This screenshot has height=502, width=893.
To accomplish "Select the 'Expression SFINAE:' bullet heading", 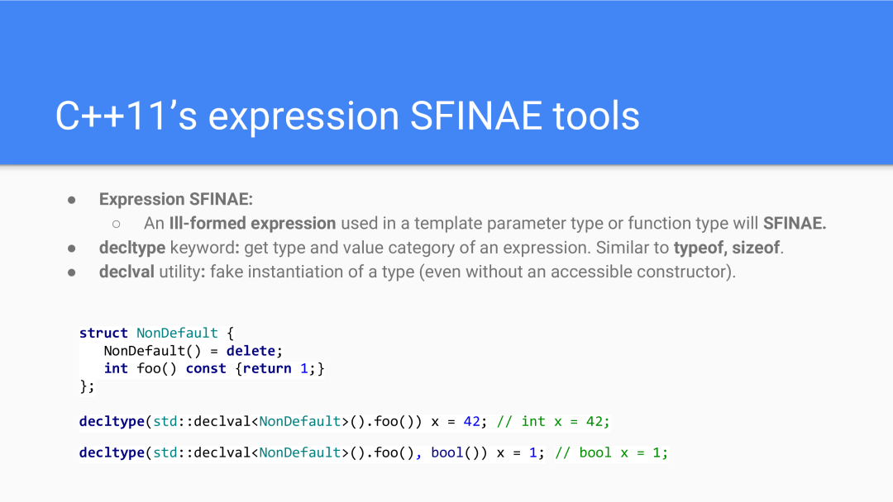I will pos(176,199).
